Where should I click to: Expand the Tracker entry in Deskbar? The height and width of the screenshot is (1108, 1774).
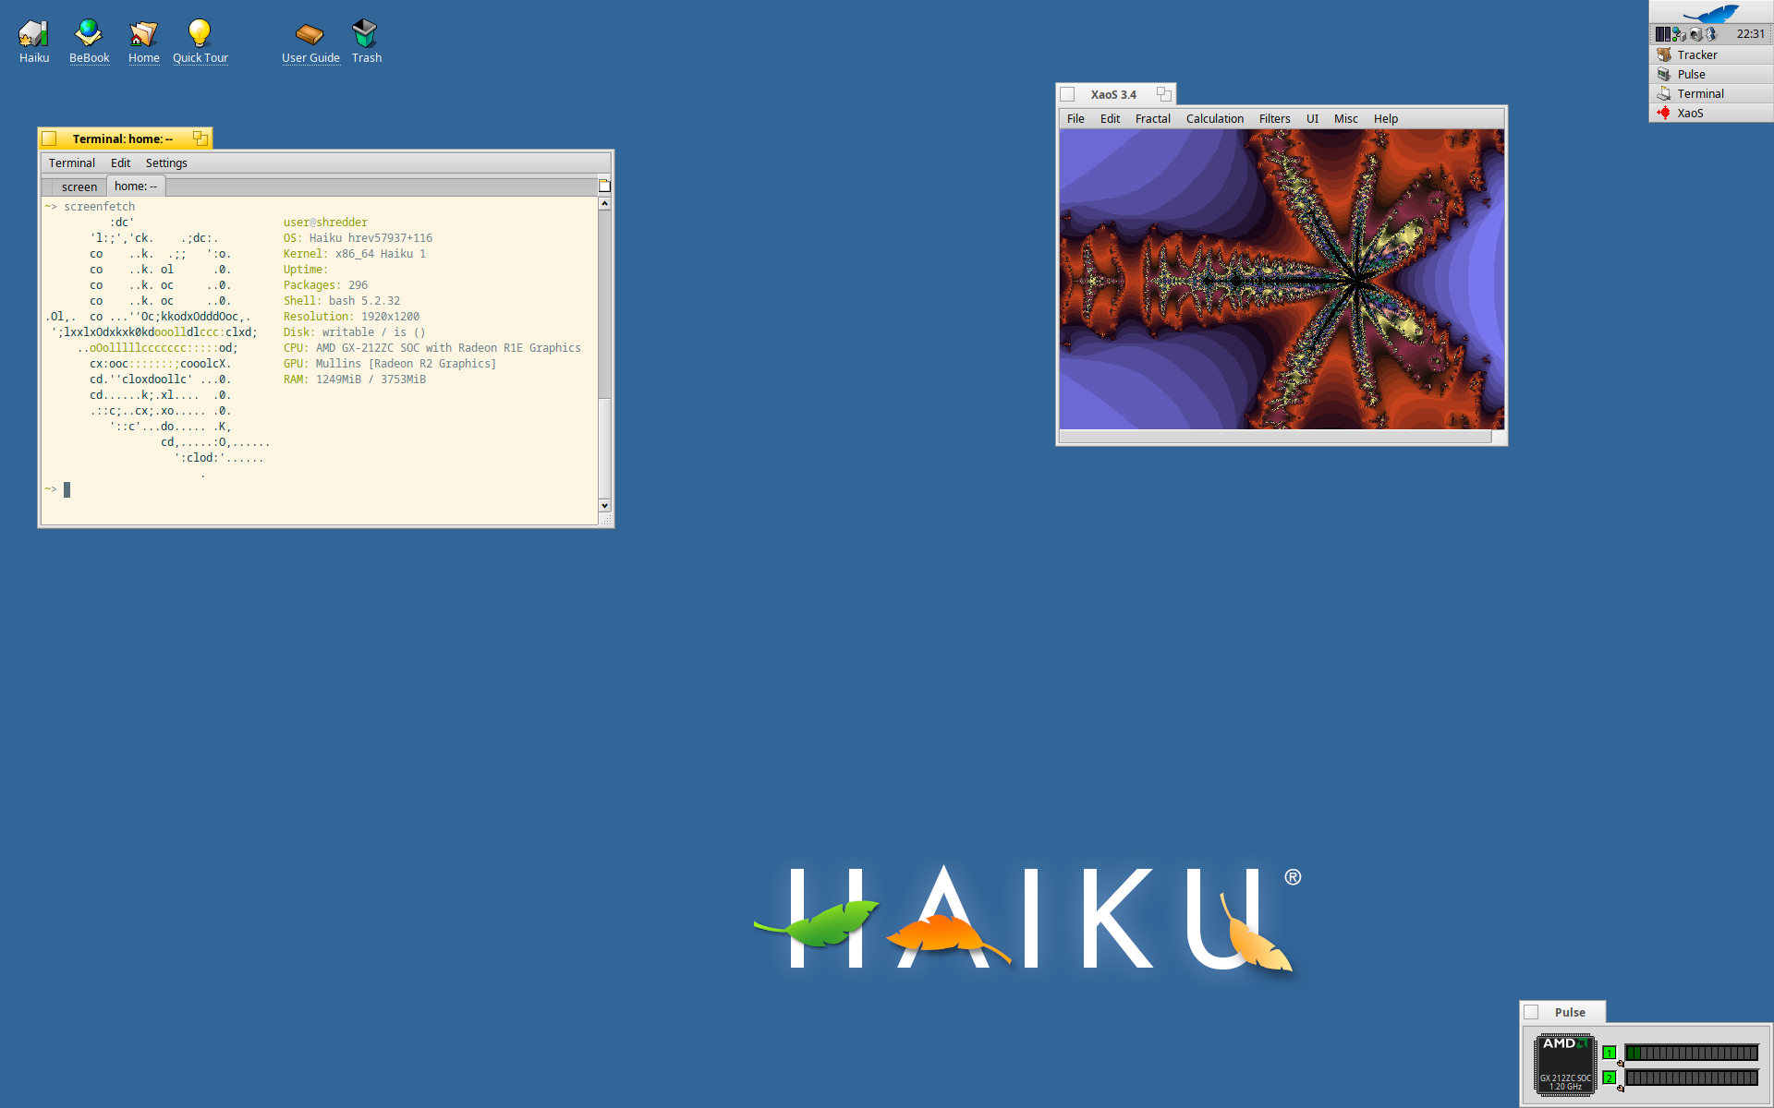1697,54
